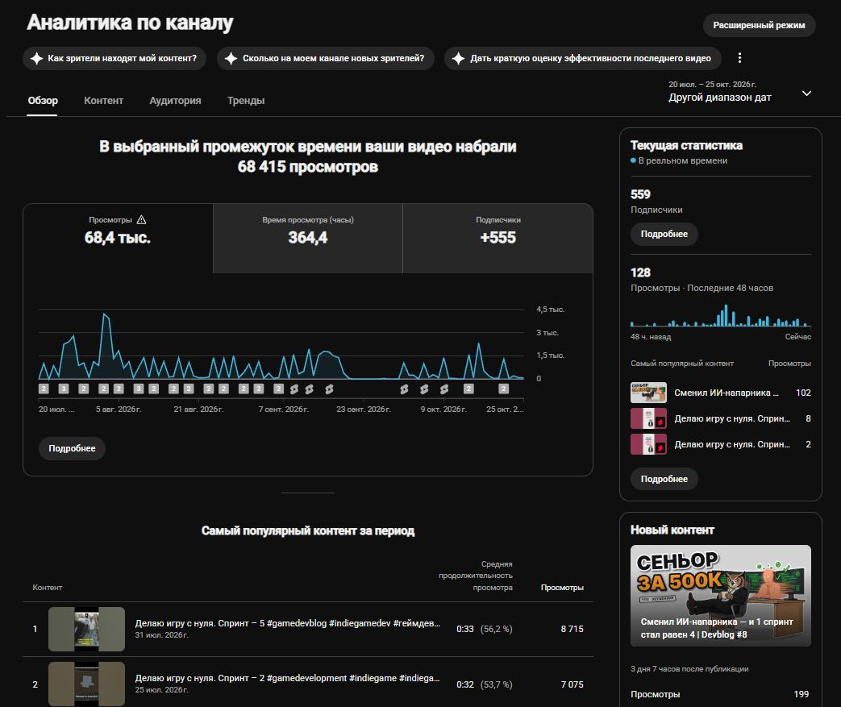Open "Делаю игру с нуля. Спринт – 2" title
This screenshot has width=841, height=707.
(288, 678)
